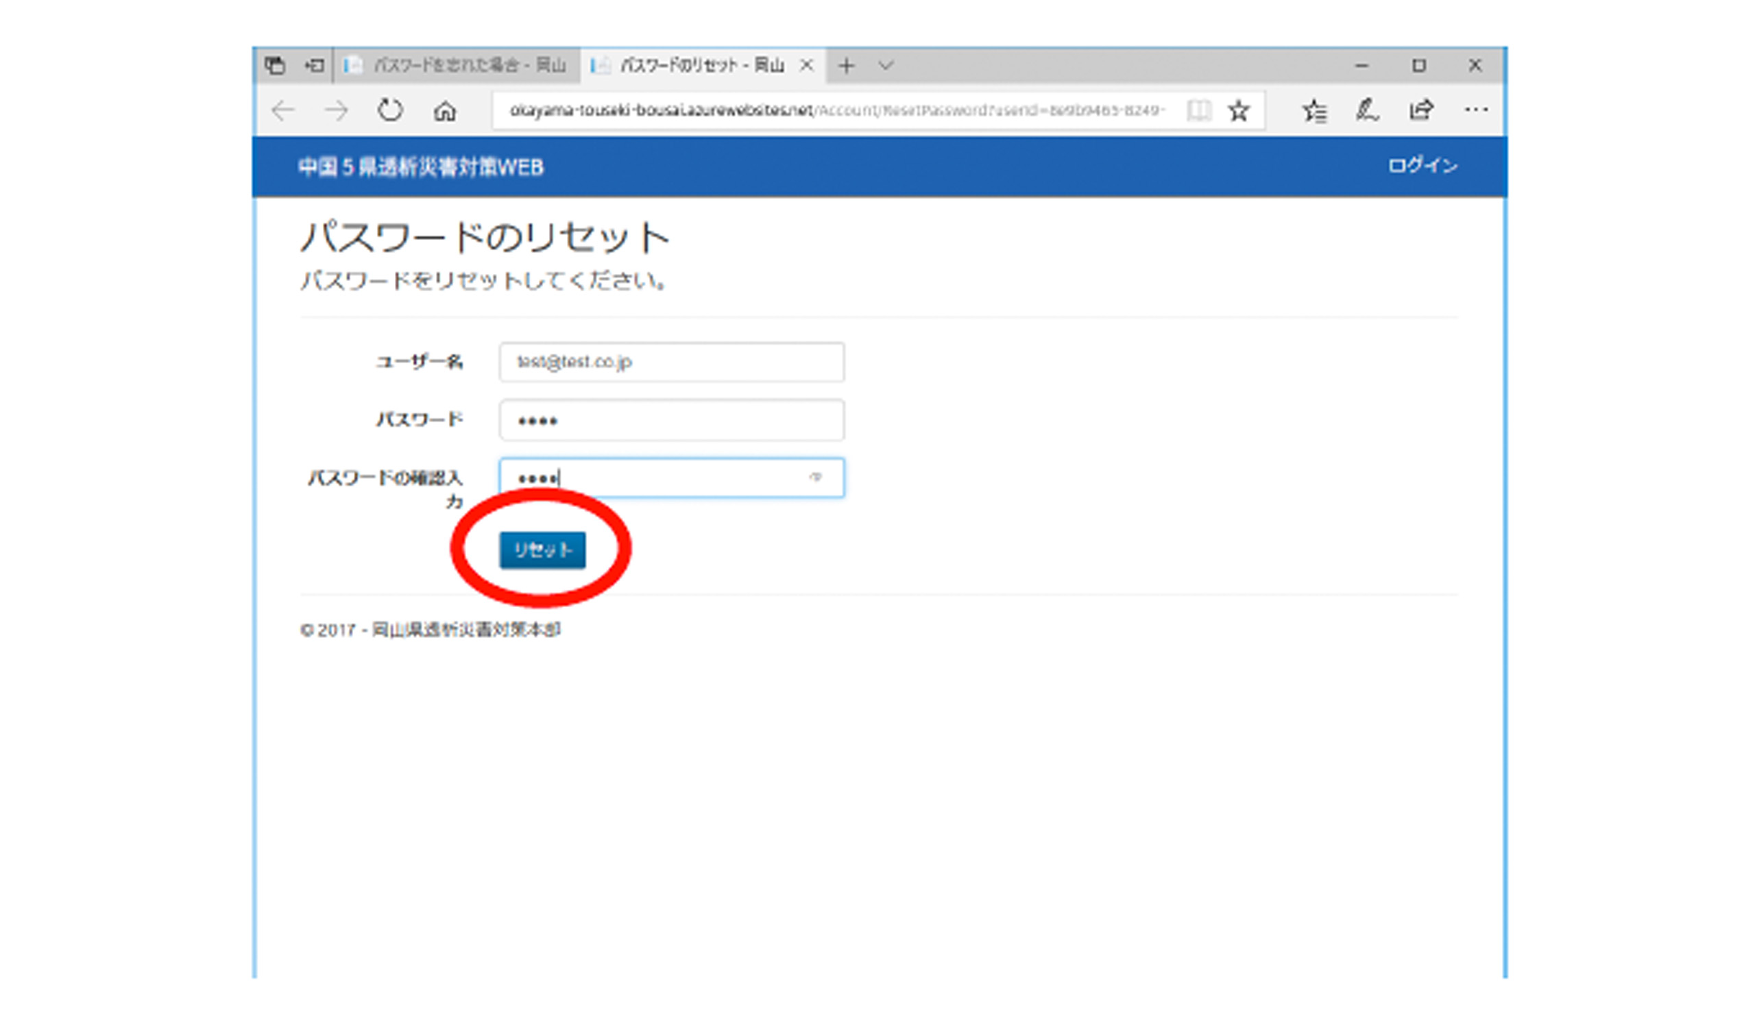Screen dimensions: 1755x1032
Task: Click the 中国5県透析災害対策WEB site title
Action: pos(421,167)
